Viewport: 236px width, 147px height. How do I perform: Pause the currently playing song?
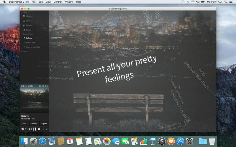point(35,129)
